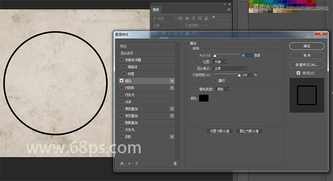Click the stroke opacity input field showing 100
Image resolution: width=333 pixels, height=181 pixels.
pyautogui.click(x=247, y=75)
